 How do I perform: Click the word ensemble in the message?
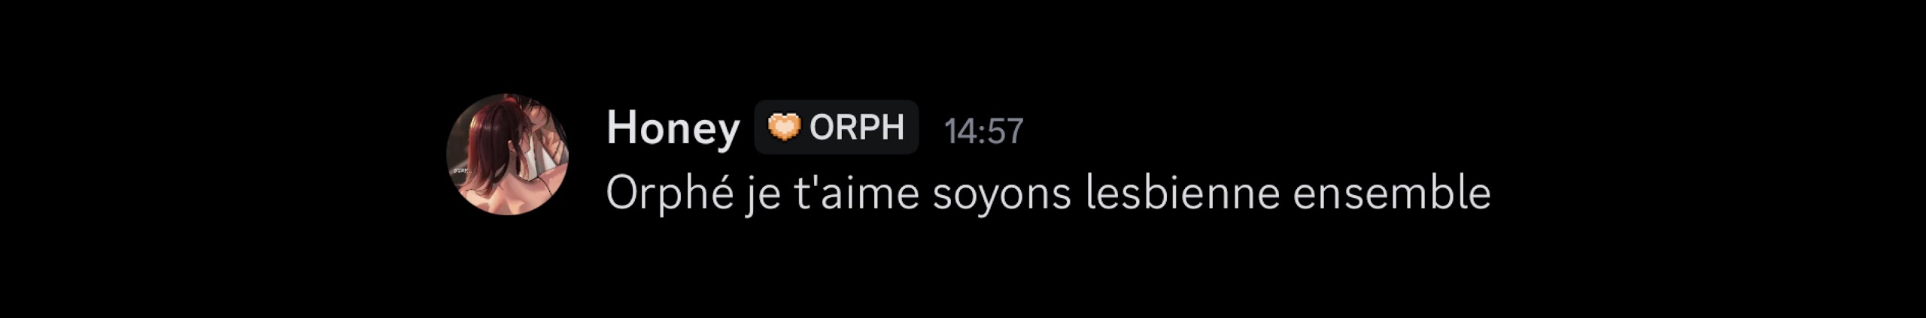(x=1392, y=193)
